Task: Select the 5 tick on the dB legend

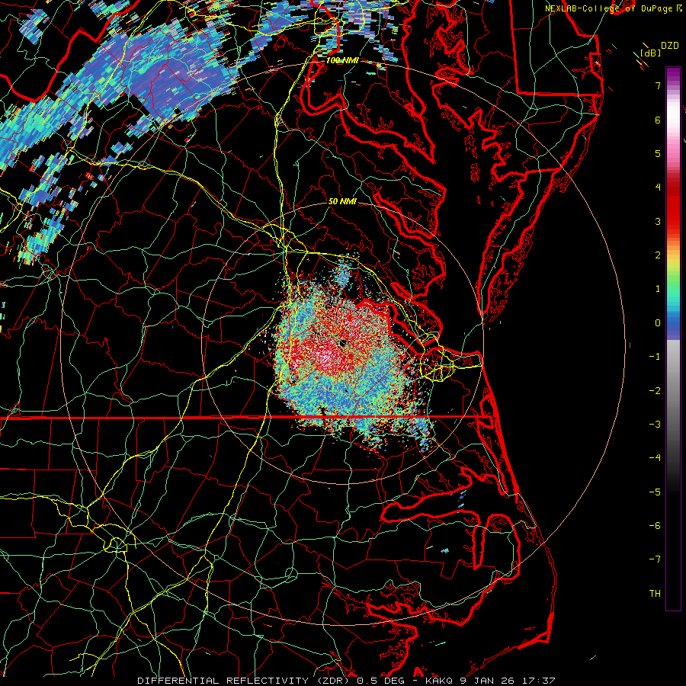Action: pos(658,153)
